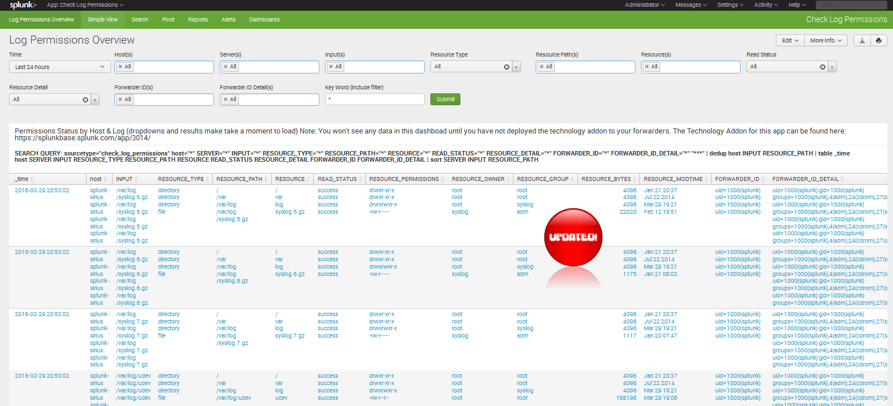Open the Administrator menu

point(644,5)
